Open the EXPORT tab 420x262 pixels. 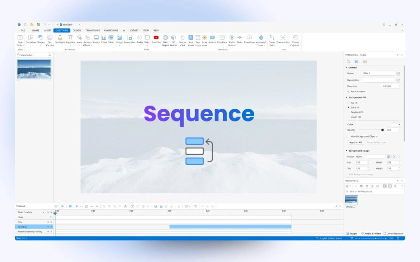(135, 31)
